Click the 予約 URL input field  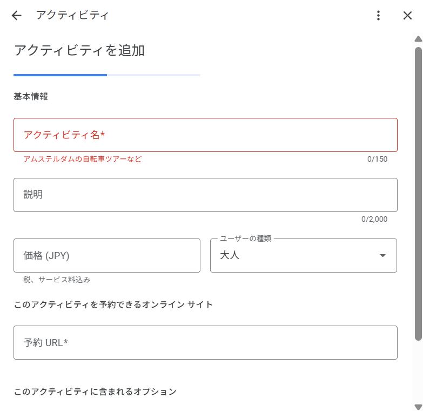(x=205, y=343)
